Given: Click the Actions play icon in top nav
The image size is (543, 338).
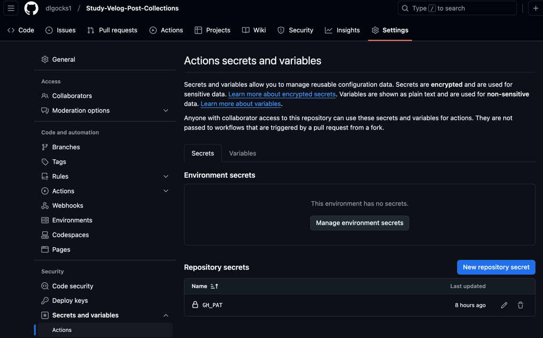Looking at the screenshot, I should tap(153, 30).
